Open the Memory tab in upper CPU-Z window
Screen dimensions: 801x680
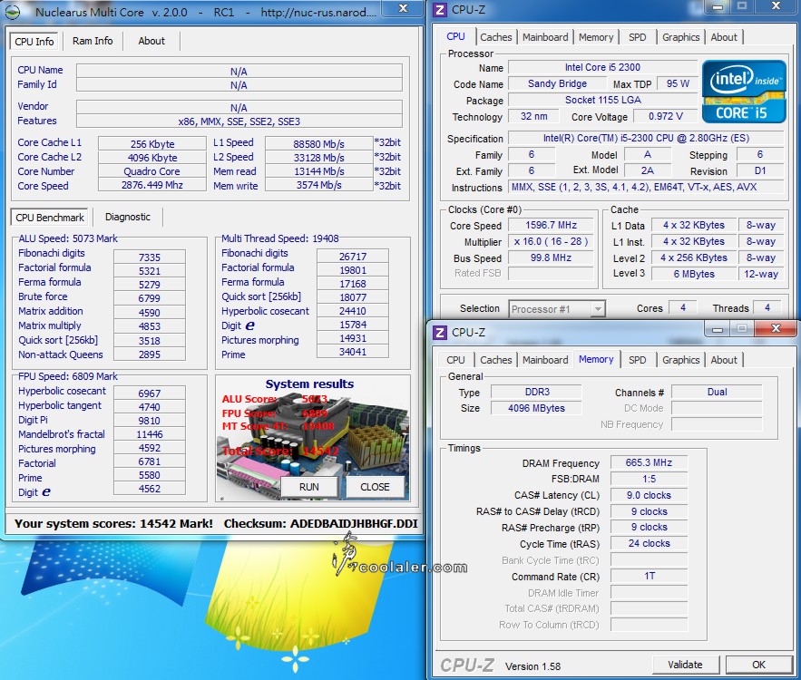point(596,37)
